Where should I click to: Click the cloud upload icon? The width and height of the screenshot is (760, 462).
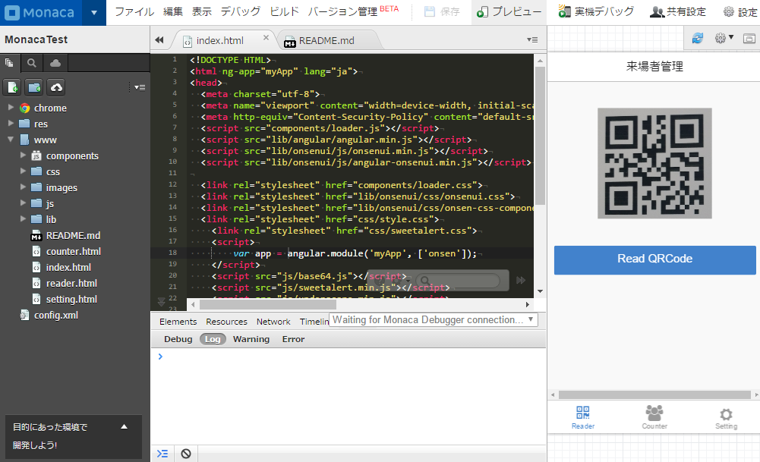56,87
